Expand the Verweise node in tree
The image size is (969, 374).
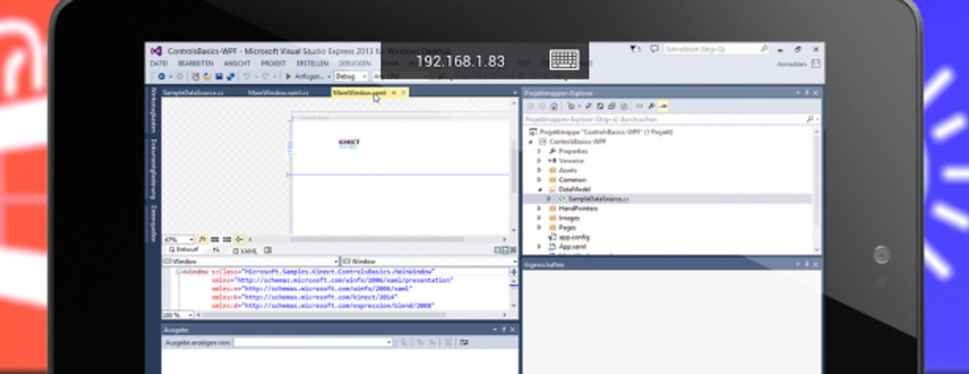(539, 161)
